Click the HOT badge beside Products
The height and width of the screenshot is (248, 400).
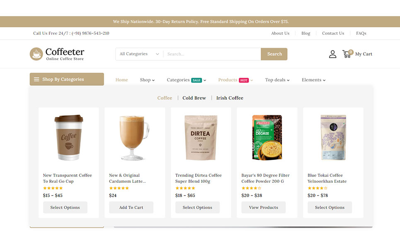click(x=244, y=80)
